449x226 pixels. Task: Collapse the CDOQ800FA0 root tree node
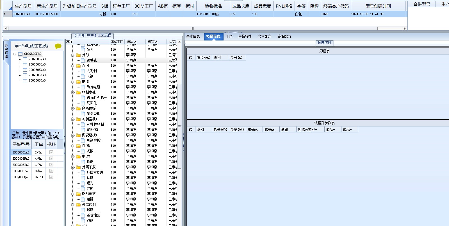tap(15, 54)
